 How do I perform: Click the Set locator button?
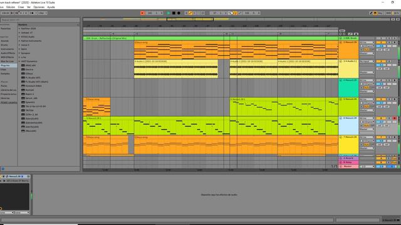coord(342,31)
